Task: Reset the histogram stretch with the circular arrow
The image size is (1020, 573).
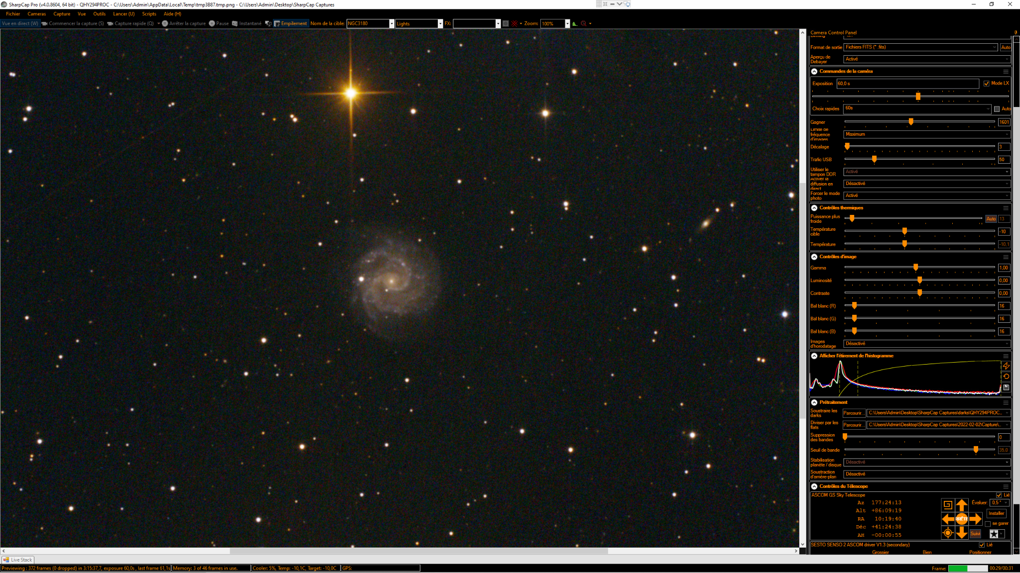Action: [1006, 377]
